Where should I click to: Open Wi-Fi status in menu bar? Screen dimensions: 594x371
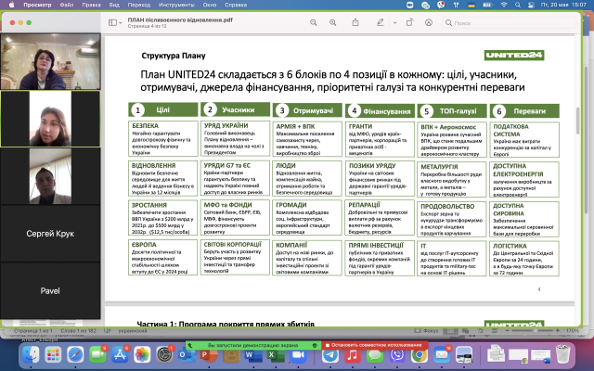504,5
